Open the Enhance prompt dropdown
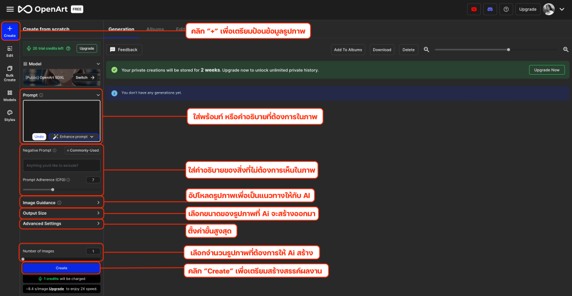 click(x=74, y=137)
